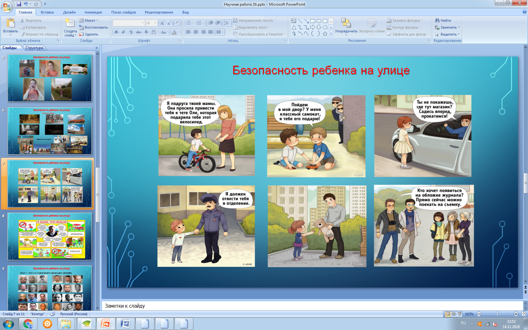
Task: Open PowerPoint help with the question mark
Action: tap(524, 12)
